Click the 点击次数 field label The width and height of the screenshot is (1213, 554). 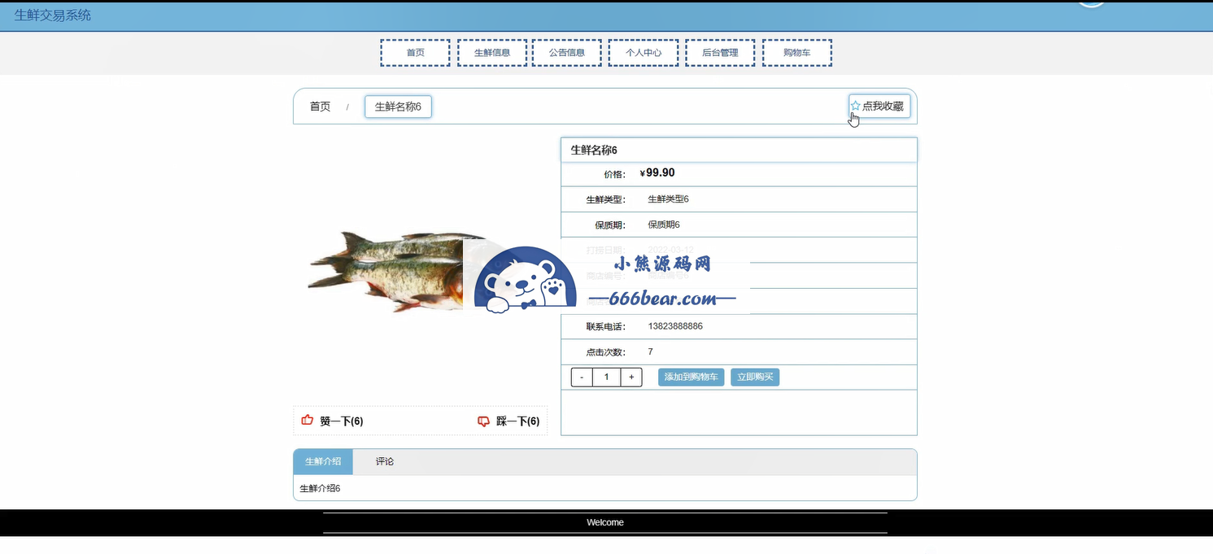point(606,352)
